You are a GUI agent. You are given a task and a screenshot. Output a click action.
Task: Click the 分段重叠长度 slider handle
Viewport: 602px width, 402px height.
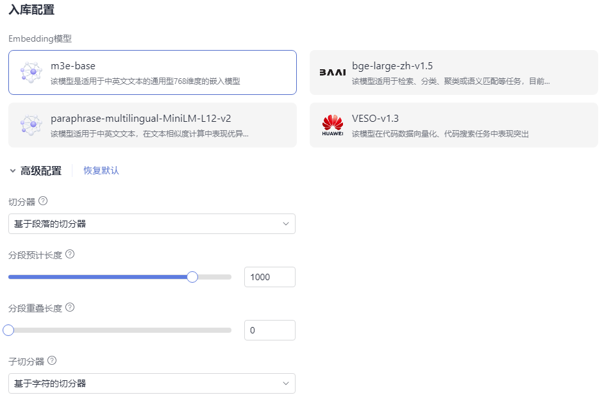pyautogui.click(x=8, y=330)
